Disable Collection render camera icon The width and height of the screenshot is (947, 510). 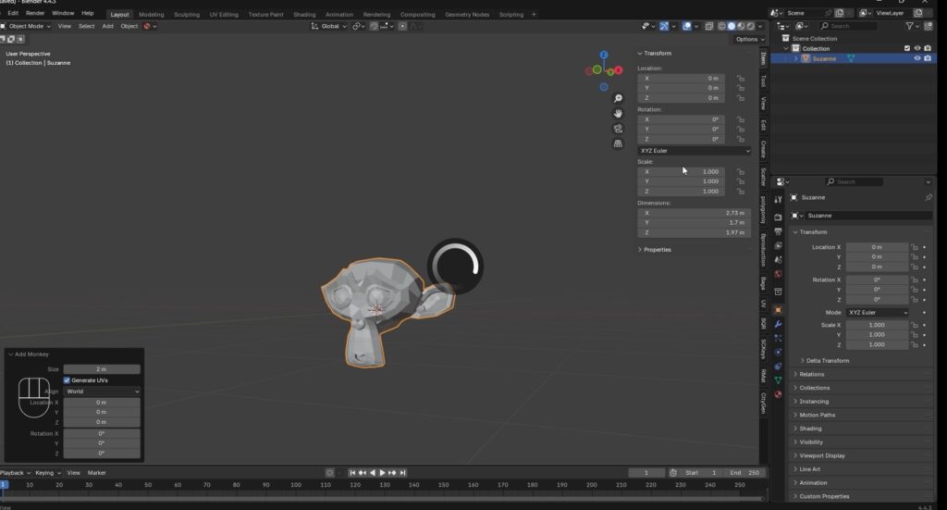(928, 48)
